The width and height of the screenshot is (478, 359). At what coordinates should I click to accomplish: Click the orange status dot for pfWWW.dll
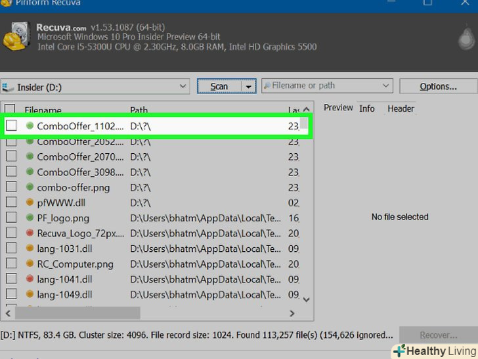coord(30,202)
